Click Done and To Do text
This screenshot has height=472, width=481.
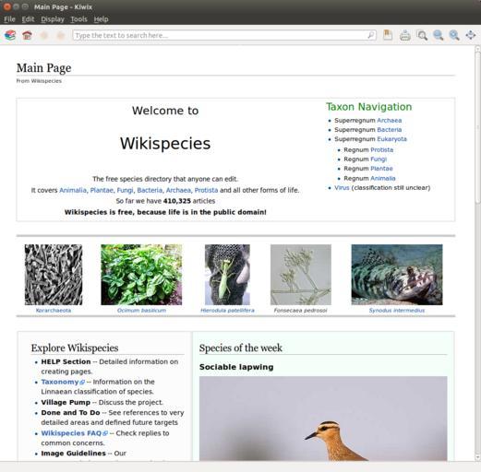[x=71, y=412]
